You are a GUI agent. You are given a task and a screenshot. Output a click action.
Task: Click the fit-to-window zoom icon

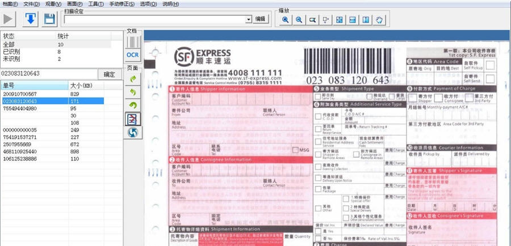point(340,20)
